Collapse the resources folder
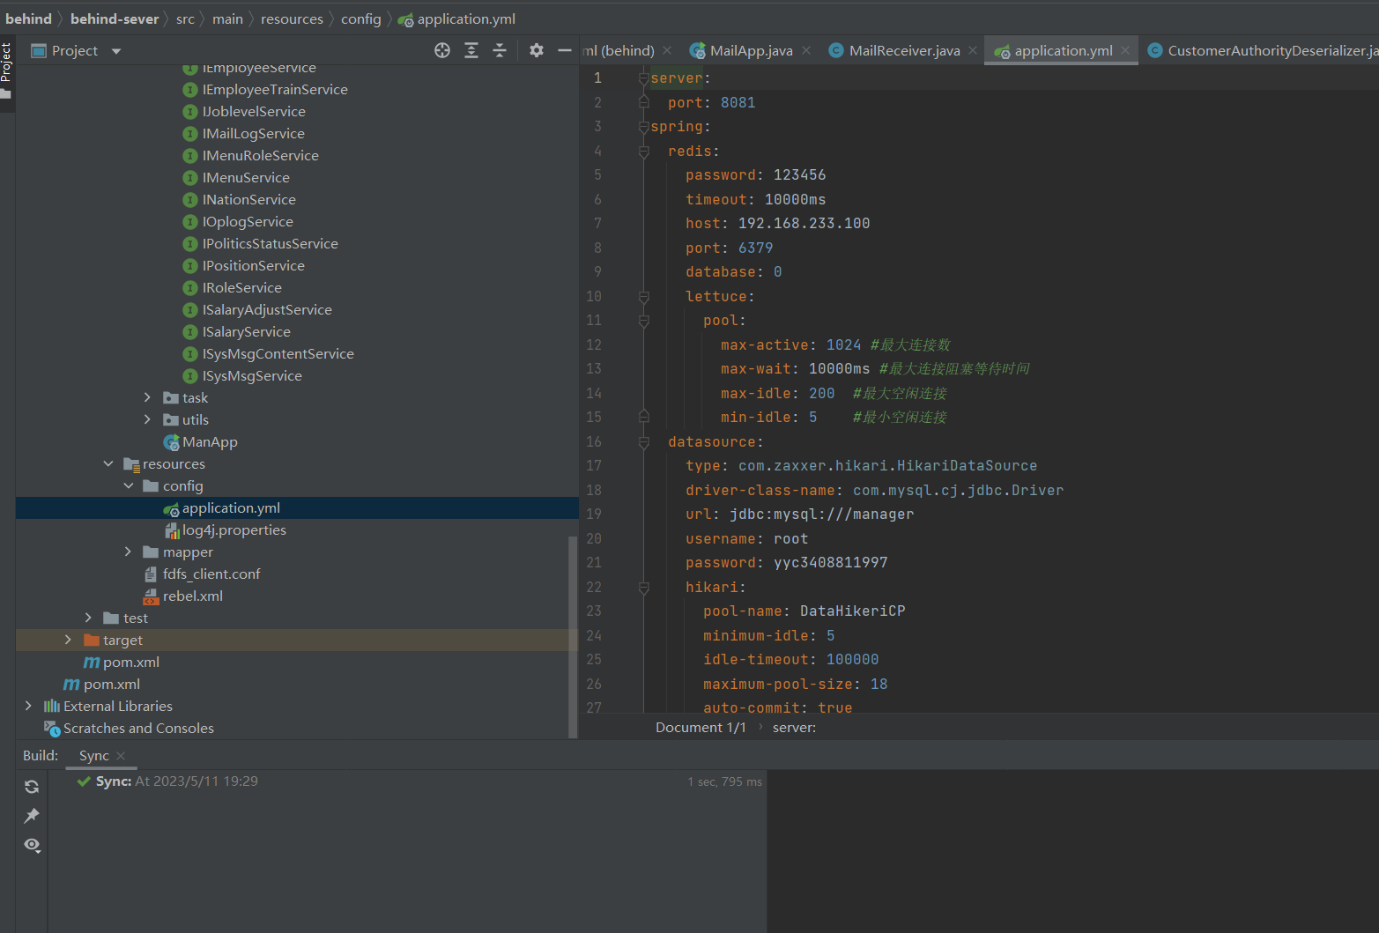Image resolution: width=1379 pixels, height=933 pixels. (108, 463)
